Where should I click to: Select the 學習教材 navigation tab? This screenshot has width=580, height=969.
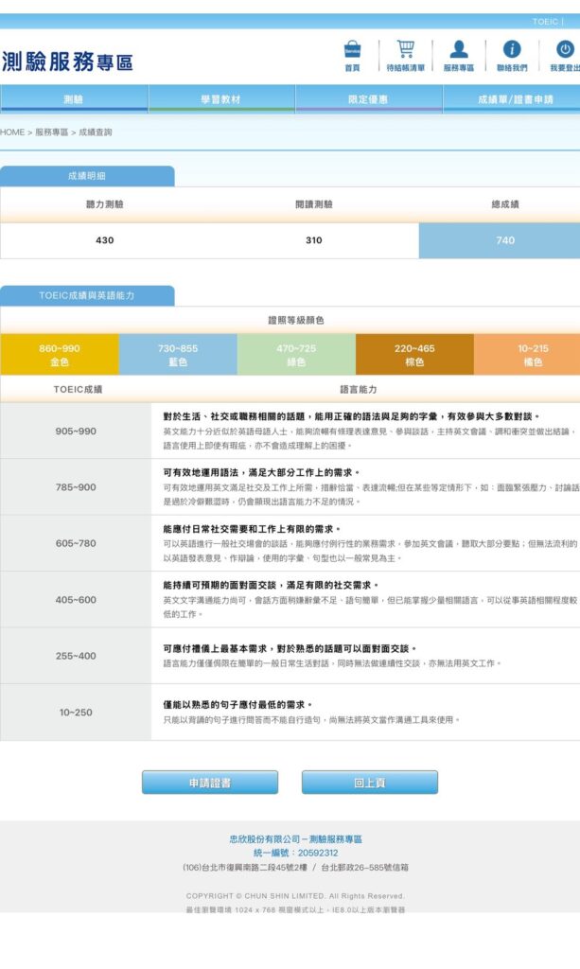(221, 99)
